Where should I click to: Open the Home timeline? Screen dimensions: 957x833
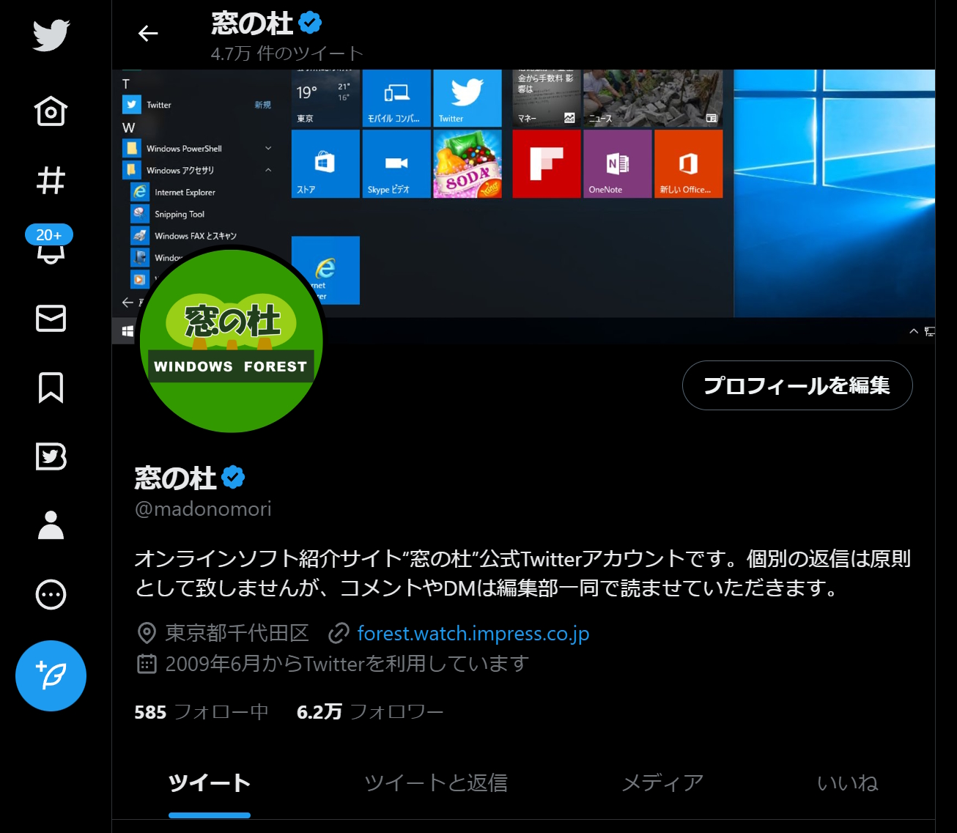click(x=50, y=111)
